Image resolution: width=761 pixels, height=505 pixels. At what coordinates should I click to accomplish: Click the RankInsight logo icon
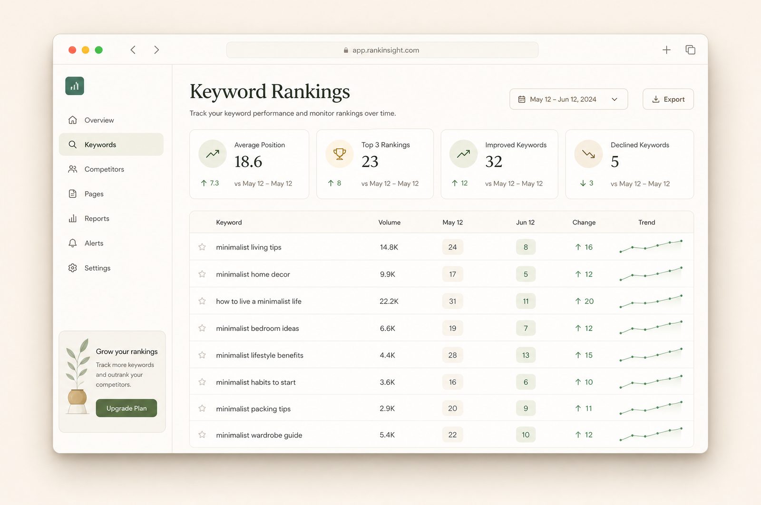tap(75, 86)
